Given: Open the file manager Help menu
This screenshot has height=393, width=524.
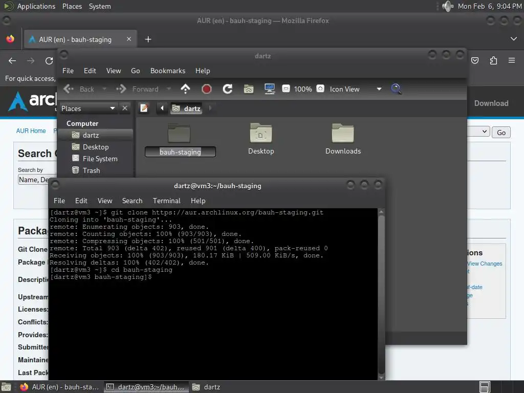Looking at the screenshot, I should tap(203, 71).
